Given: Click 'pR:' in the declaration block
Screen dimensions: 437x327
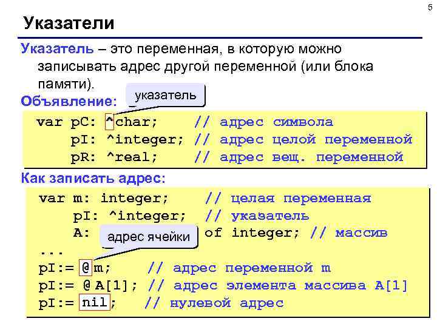Looking at the screenshot, I should click(83, 157).
